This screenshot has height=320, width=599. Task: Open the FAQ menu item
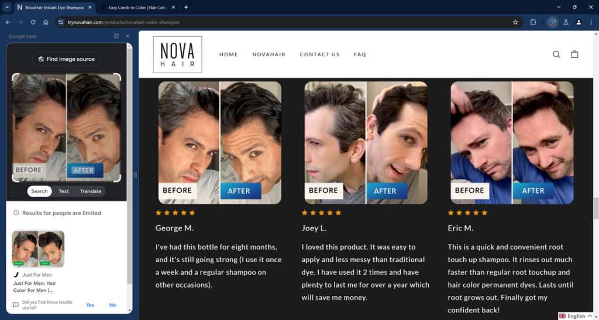(x=360, y=54)
